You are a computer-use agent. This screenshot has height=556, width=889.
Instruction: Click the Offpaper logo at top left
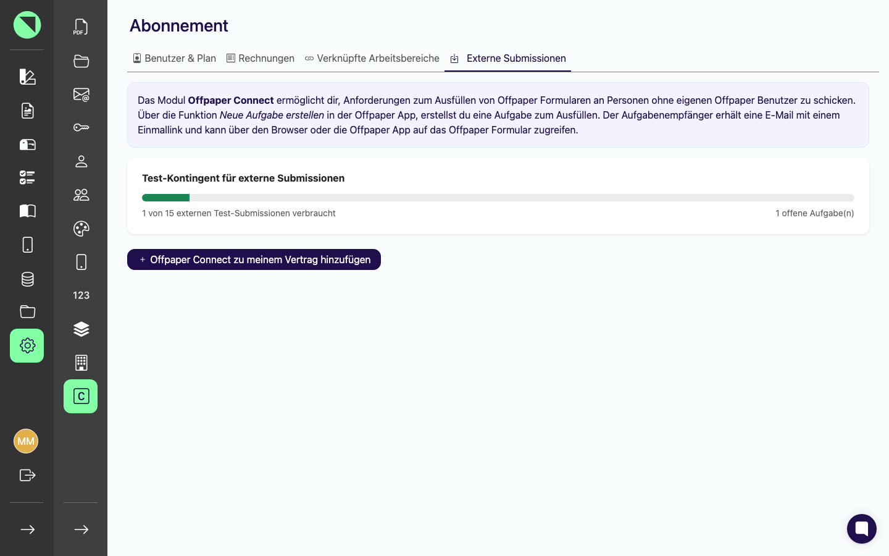[27, 25]
